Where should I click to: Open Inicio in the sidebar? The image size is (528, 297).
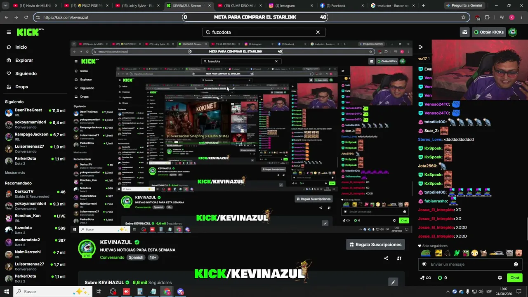click(x=21, y=47)
